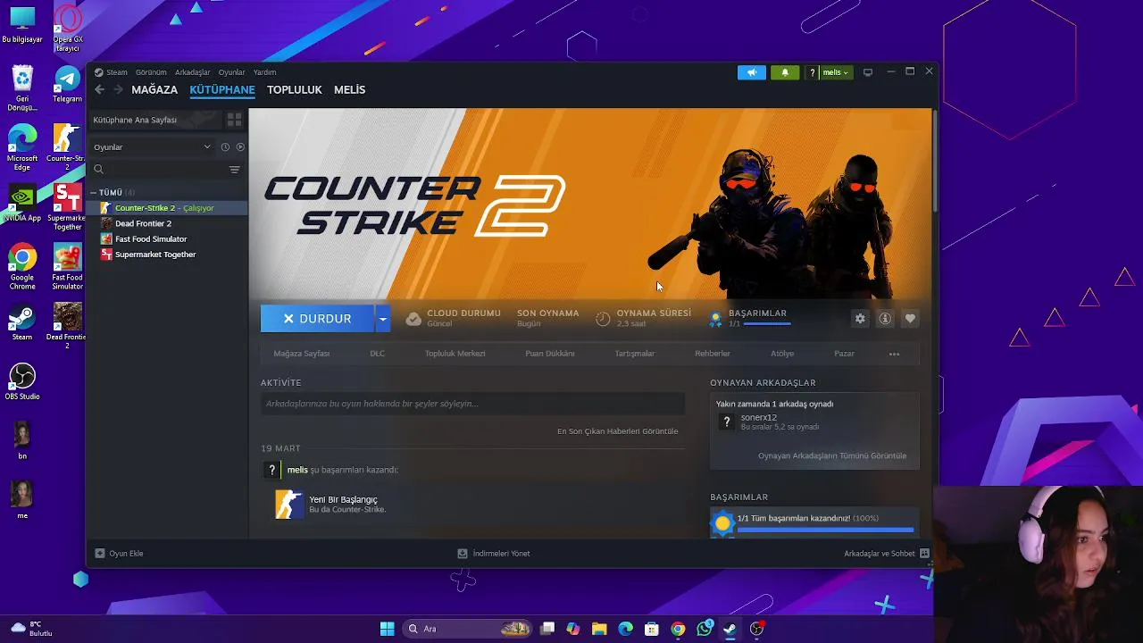The width and height of the screenshot is (1143, 643).
Task: Open the Windows Start button
Action: tap(387, 629)
